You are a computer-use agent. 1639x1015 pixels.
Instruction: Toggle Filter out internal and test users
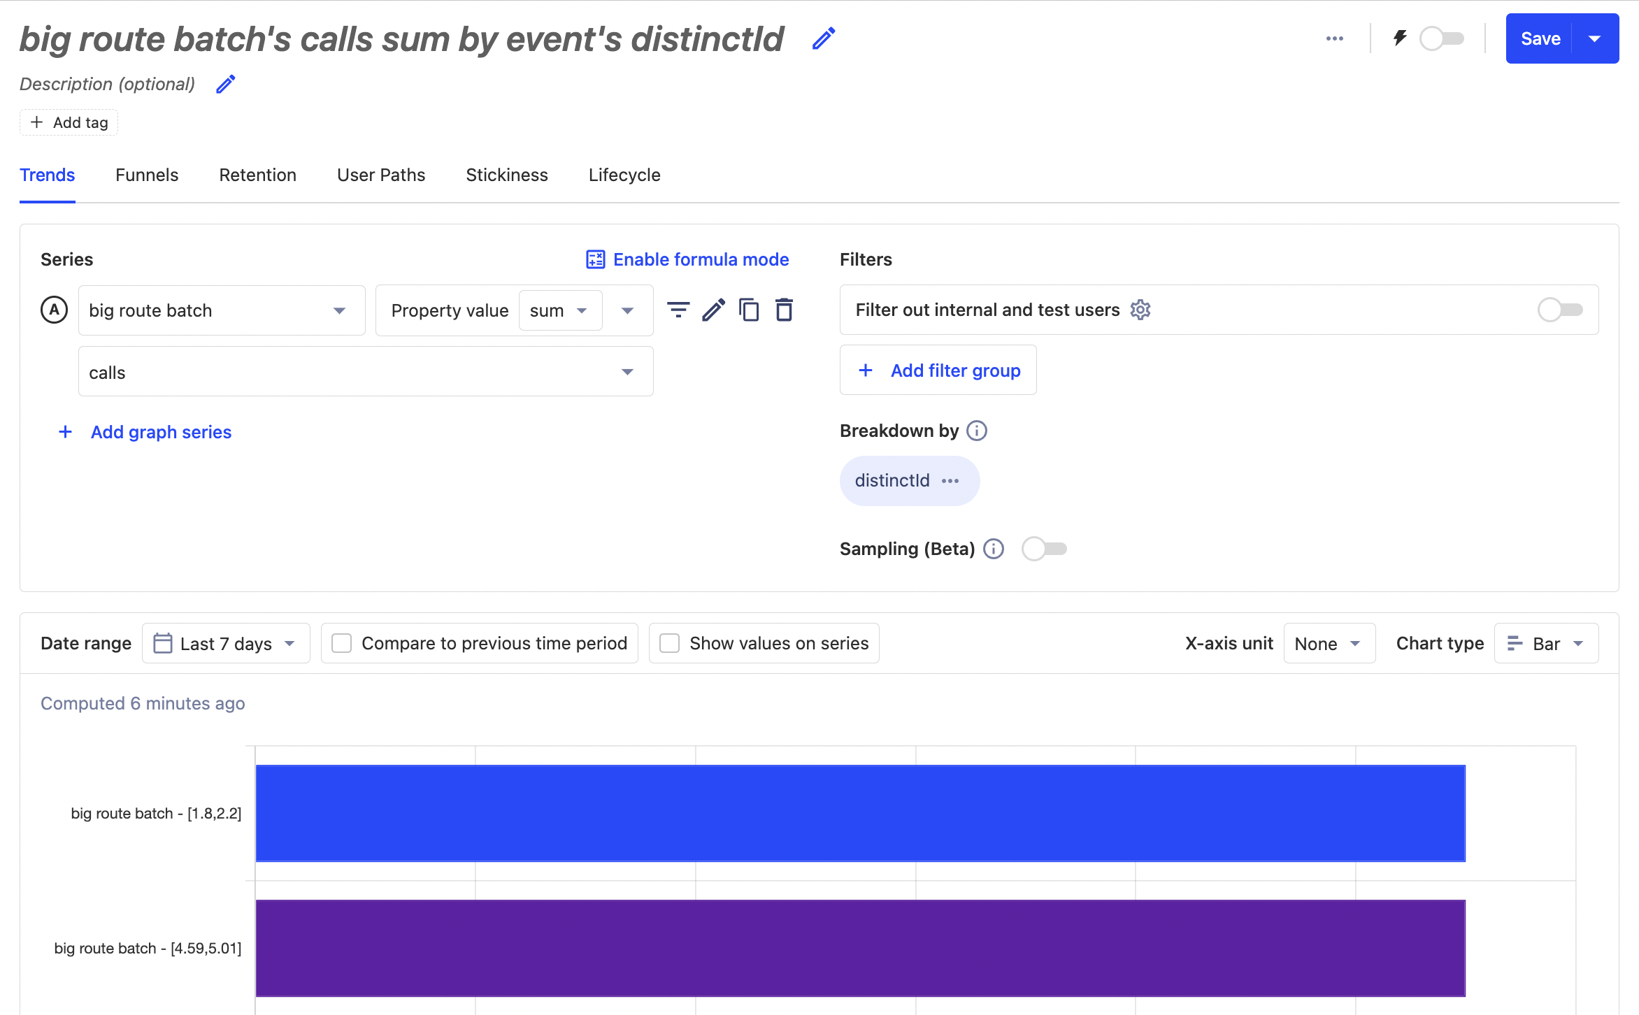pos(1560,310)
